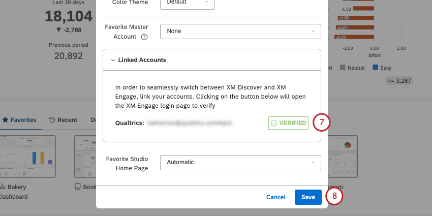Click the Recent clock icon
This screenshot has height=216, width=432.
coord(52,120)
